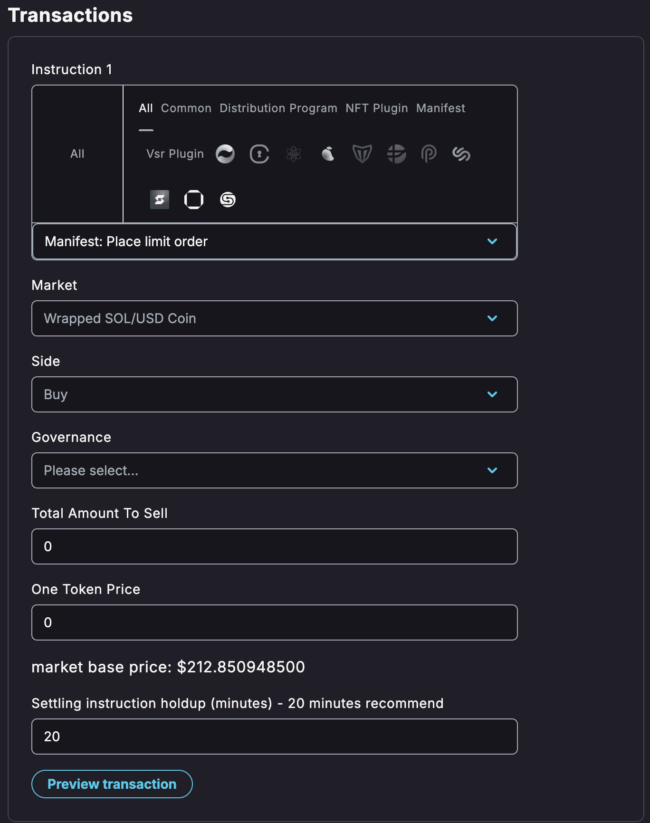Image resolution: width=650 pixels, height=823 pixels.
Task: Click the white octagon package icon
Action: (194, 200)
